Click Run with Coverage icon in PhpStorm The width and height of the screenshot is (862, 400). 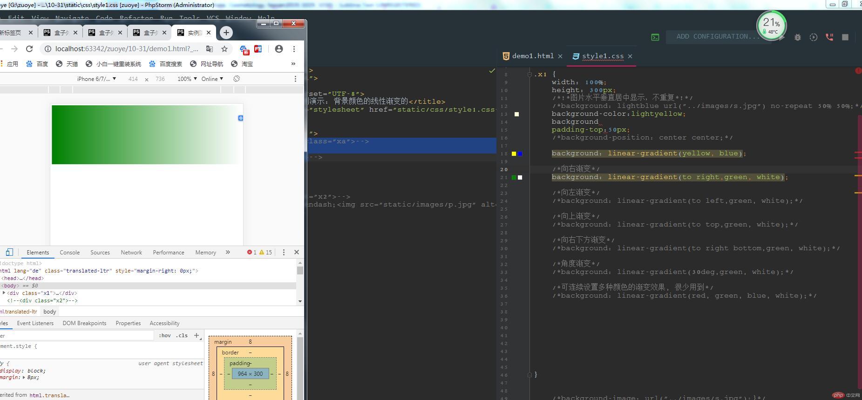(814, 37)
